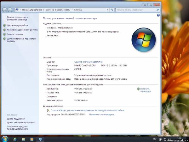Open Диспетчер устройств
189x142 pixels.
(17, 25)
